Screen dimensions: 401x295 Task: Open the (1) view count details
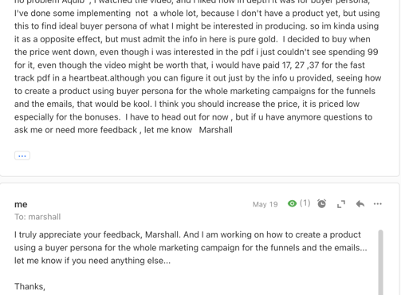coord(305,203)
